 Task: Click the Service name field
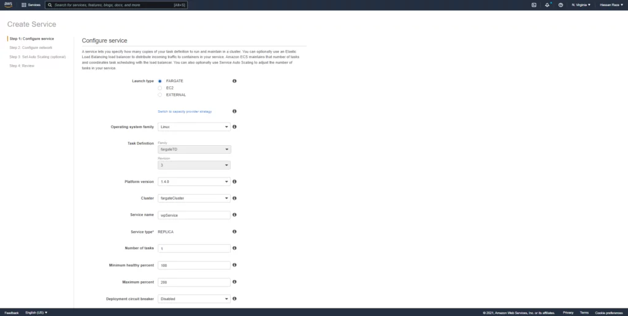click(x=194, y=215)
